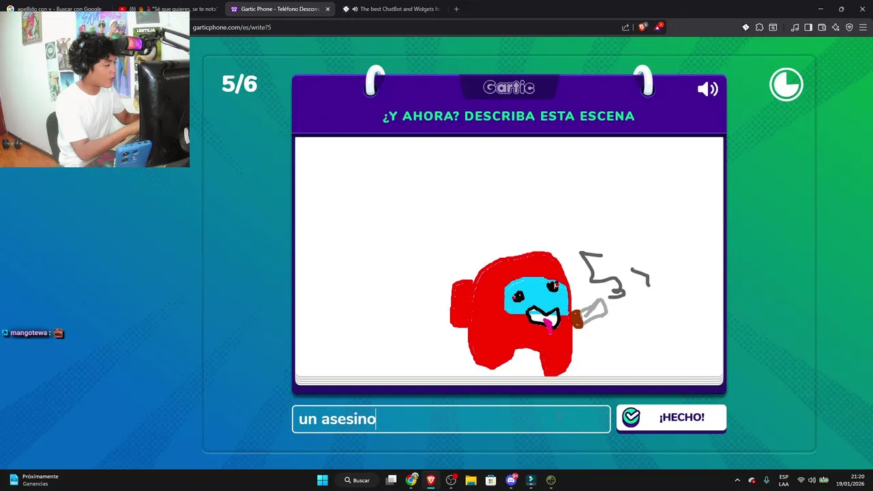Open the Wi-Fi network tray icon
The image size is (873, 491).
[x=801, y=480]
